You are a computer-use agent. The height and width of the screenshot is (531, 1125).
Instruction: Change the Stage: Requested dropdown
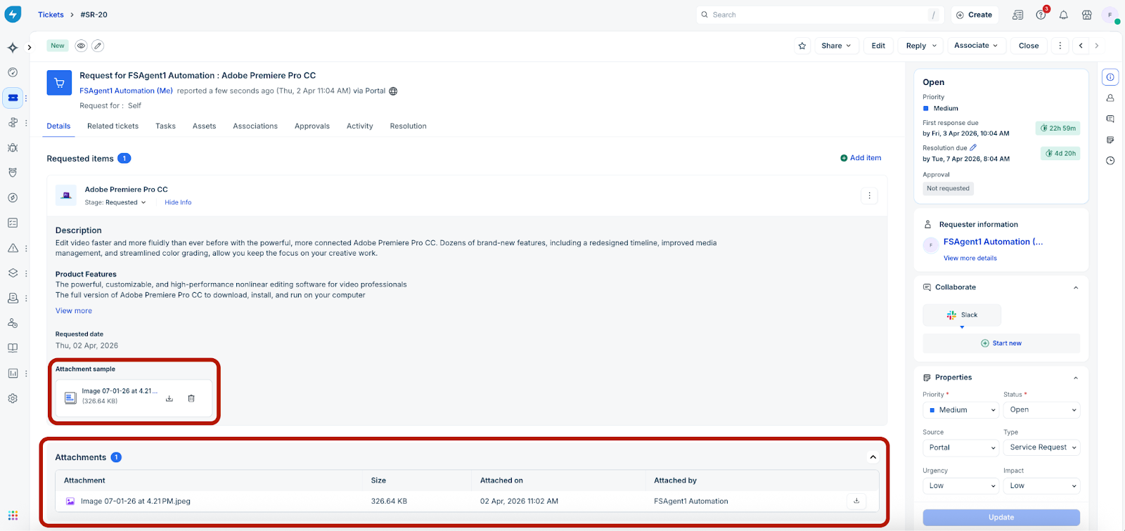(115, 202)
